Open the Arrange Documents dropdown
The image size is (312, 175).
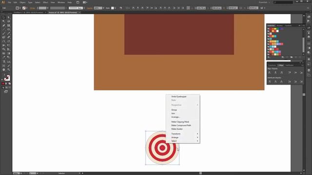tap(85, 2)
